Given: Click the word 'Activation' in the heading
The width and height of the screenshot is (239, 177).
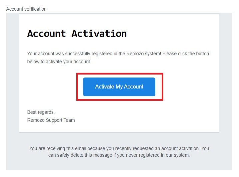Looking at the screenshot, I should [x=99, y=34].
